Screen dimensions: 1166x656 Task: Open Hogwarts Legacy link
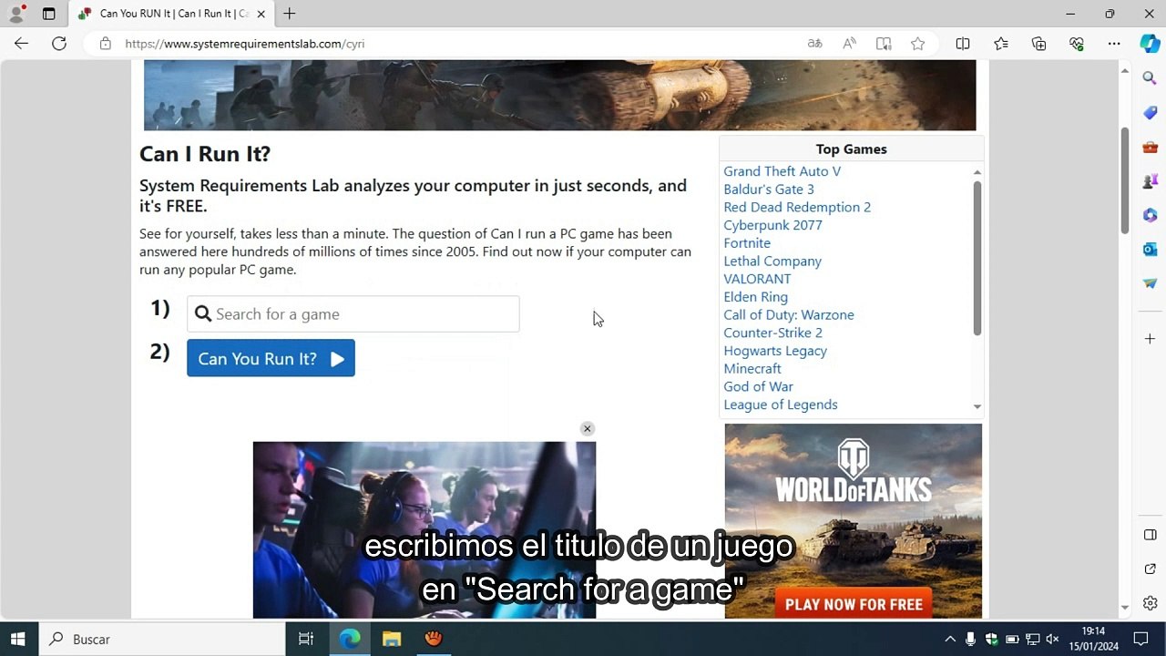coord(775,351)
